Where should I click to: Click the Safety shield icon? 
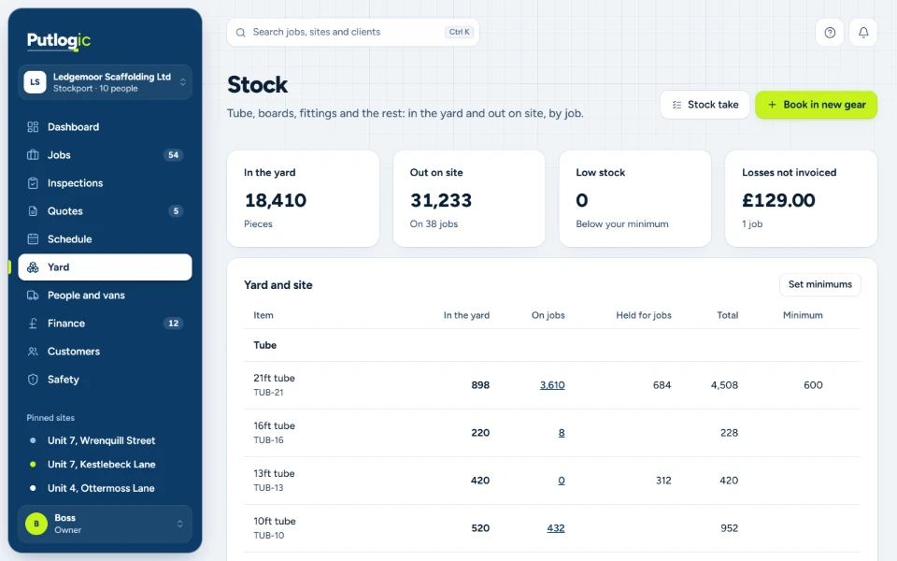[x=34, y=380]
